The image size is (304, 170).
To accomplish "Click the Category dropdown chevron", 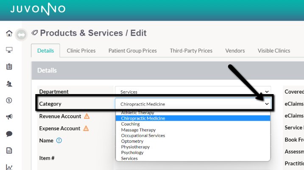I will pos(267,104).
